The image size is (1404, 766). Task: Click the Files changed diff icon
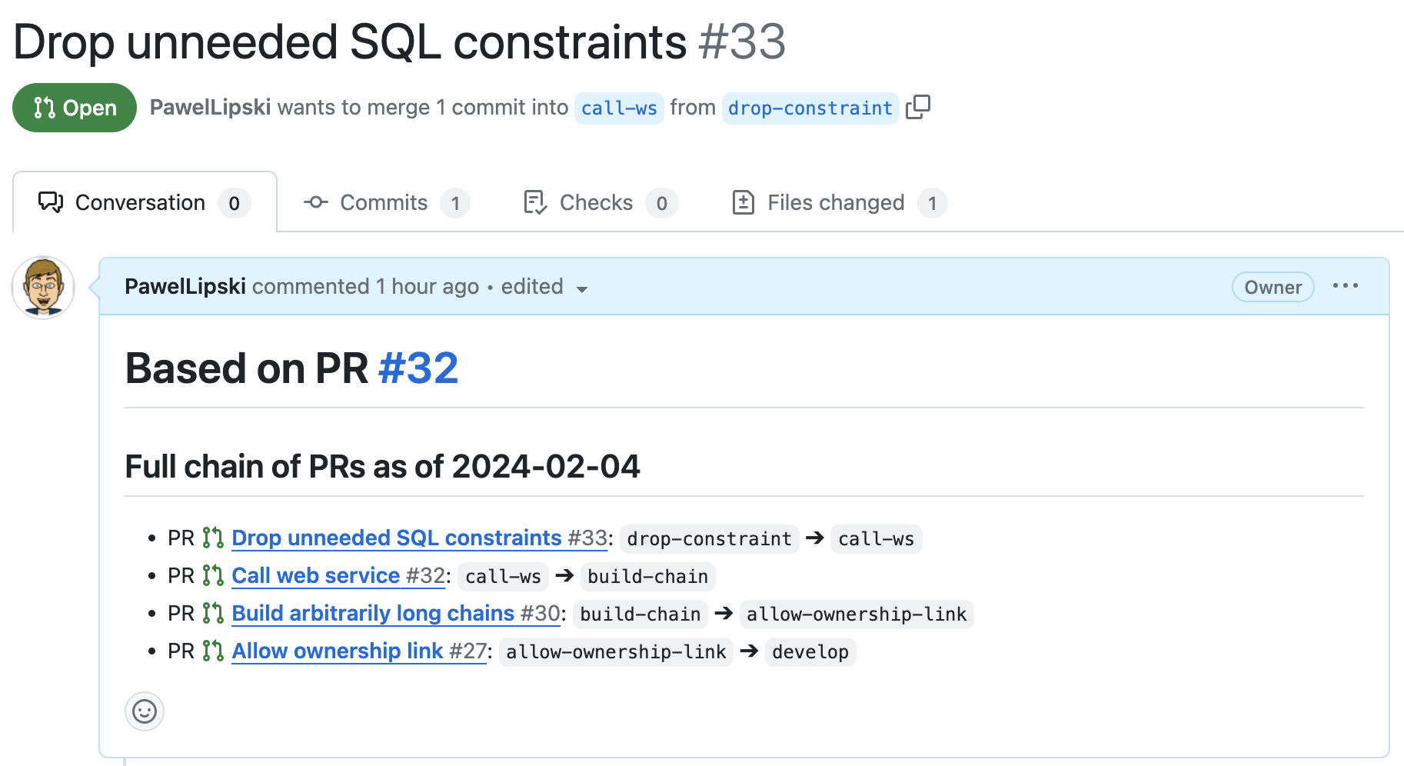pos(744,202)
